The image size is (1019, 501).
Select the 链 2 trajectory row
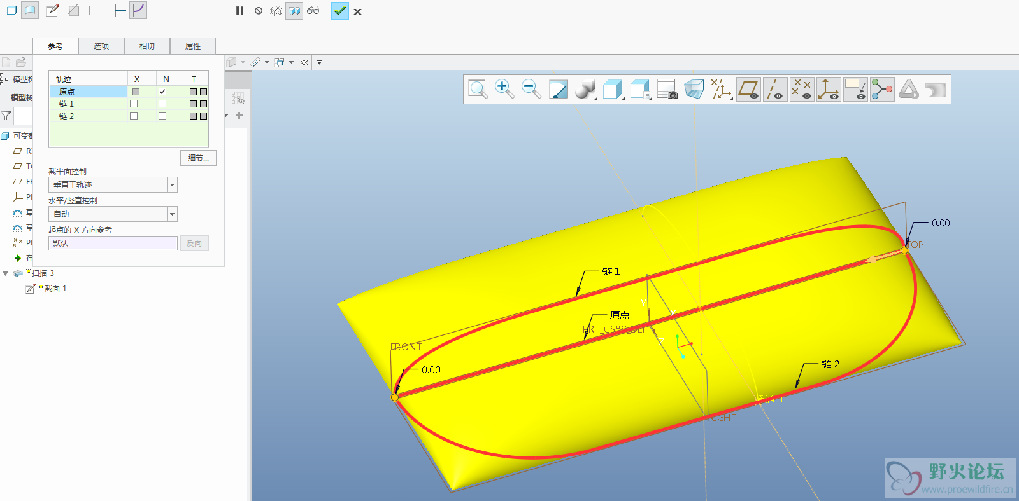pyautogui.click(x=129, y=116)
